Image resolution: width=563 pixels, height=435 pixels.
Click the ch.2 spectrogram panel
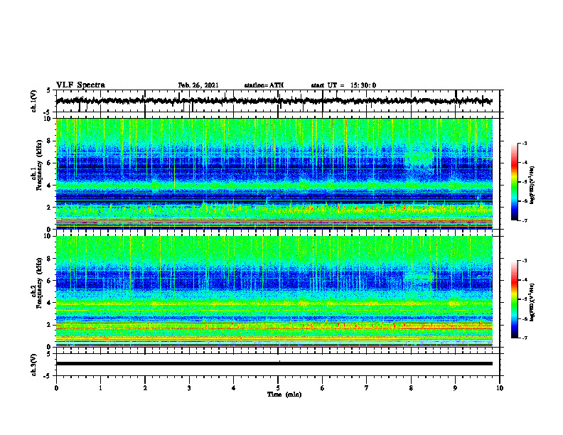(x=274, y=291)
